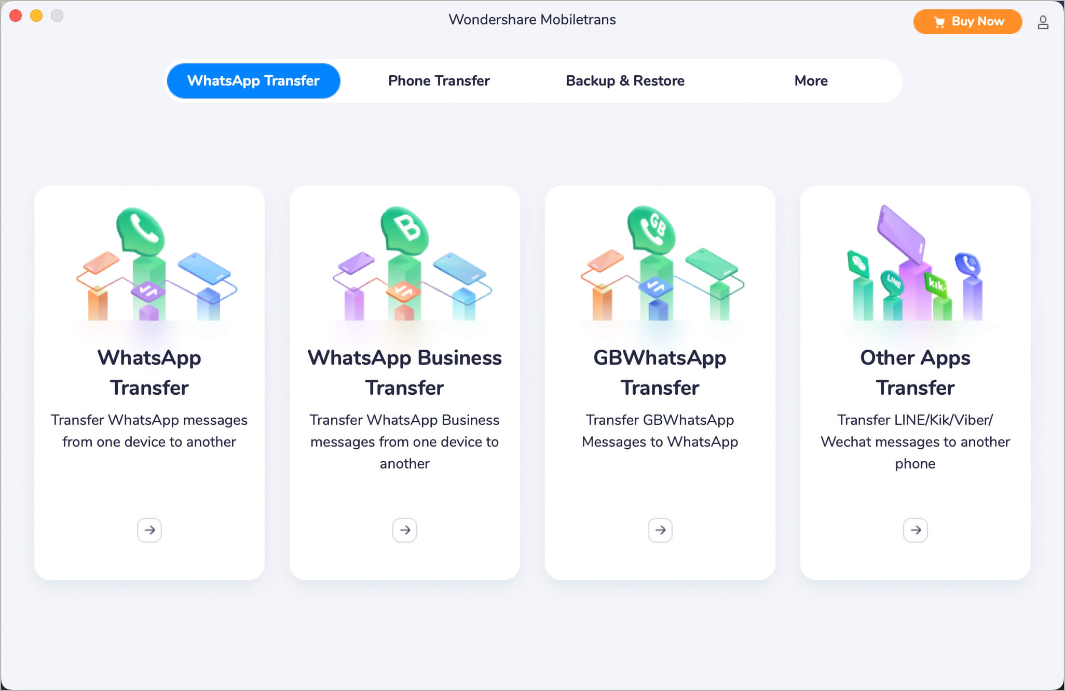The width and height of the screenshot is (1065, 691).
Task: Click the Wondershare Mobiletrans window title
Action: [532, 20]
